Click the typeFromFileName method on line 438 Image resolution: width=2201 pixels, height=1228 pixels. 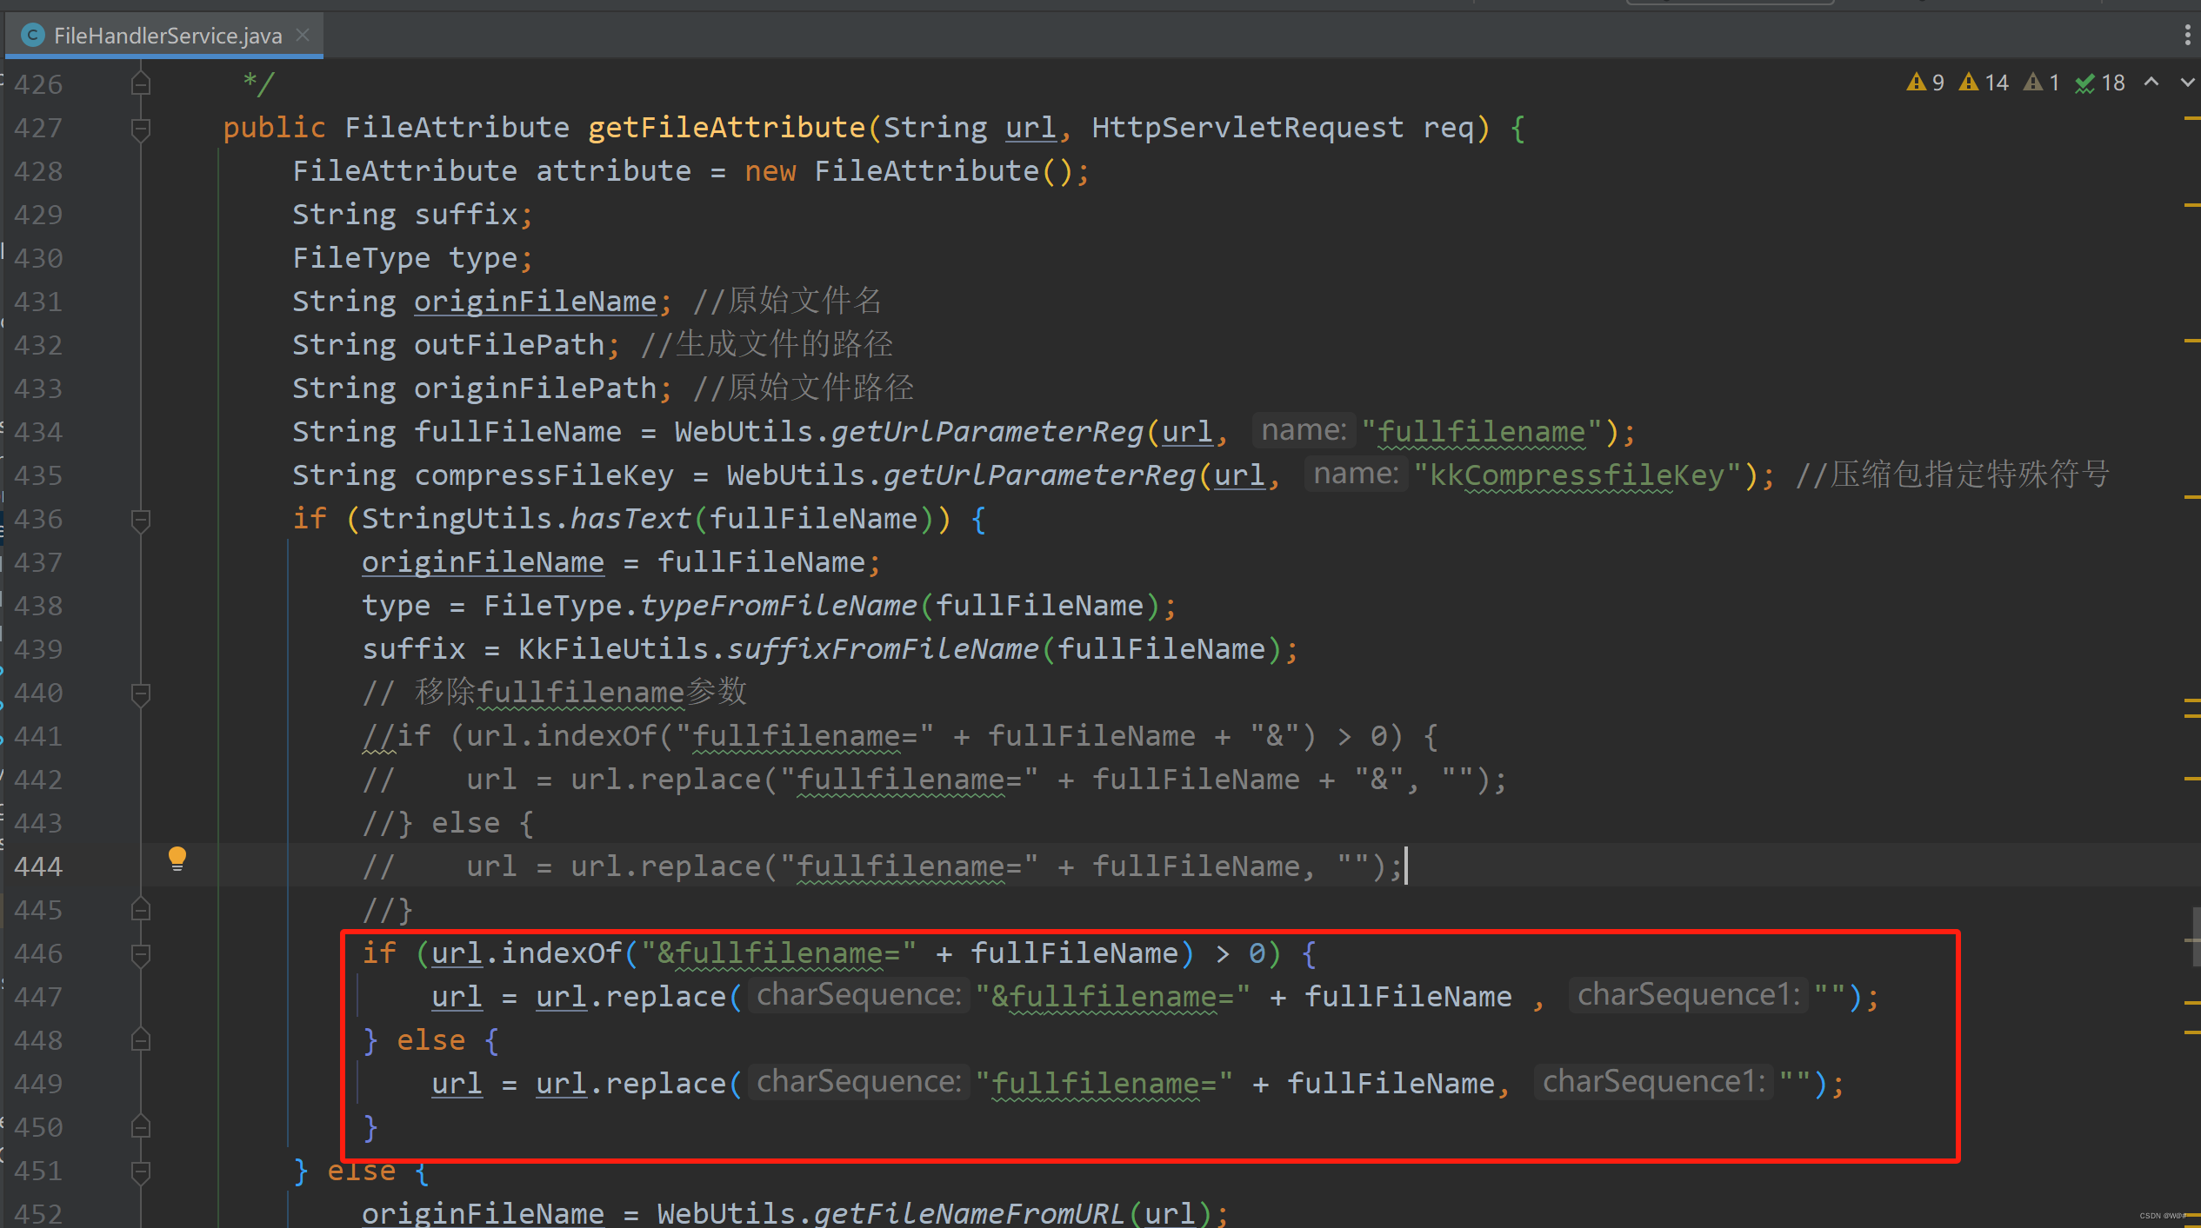point(778,606)
